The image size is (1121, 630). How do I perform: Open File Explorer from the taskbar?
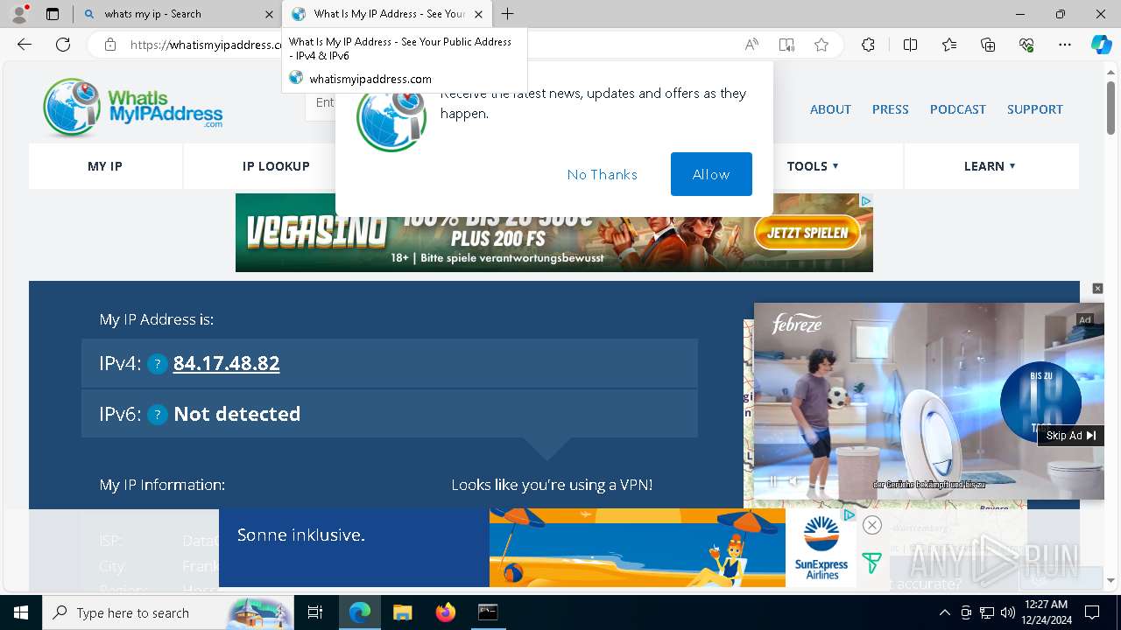coord(403,612)
